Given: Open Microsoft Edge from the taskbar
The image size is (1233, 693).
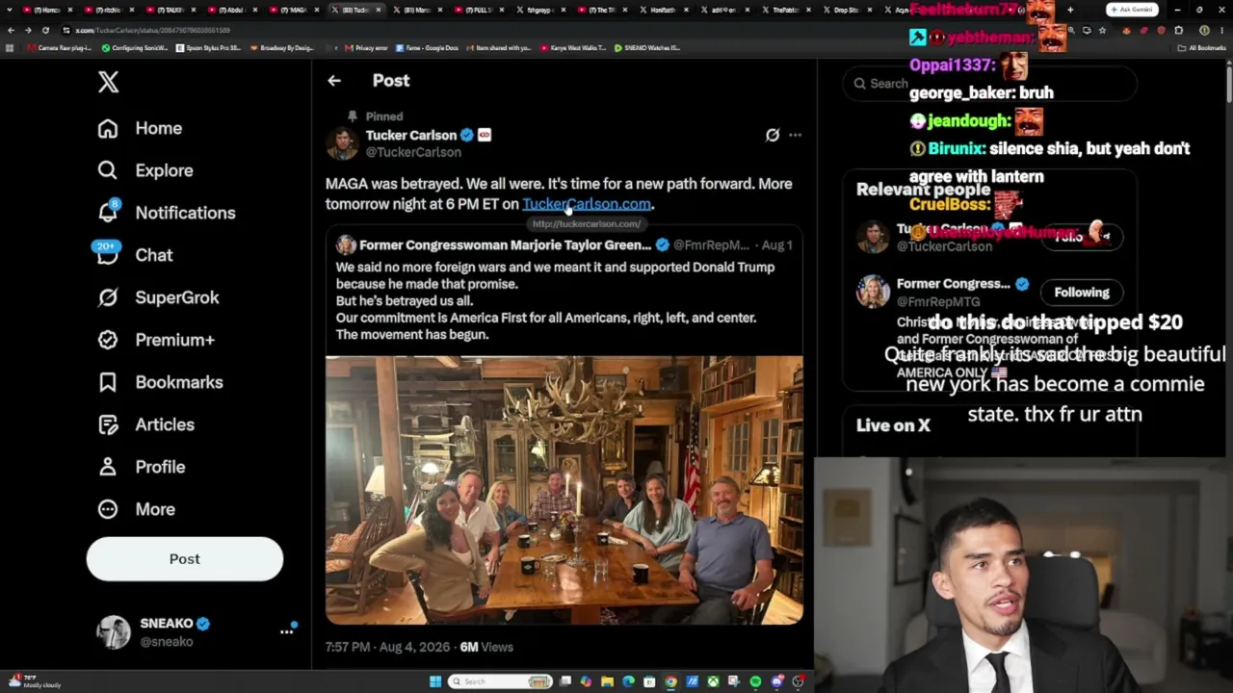Looking at the screenshot, I should 628,681.
